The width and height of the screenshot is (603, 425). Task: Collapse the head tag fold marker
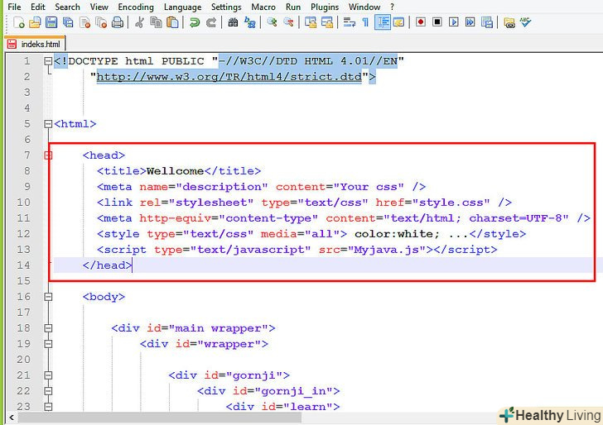tap(48, 155)
